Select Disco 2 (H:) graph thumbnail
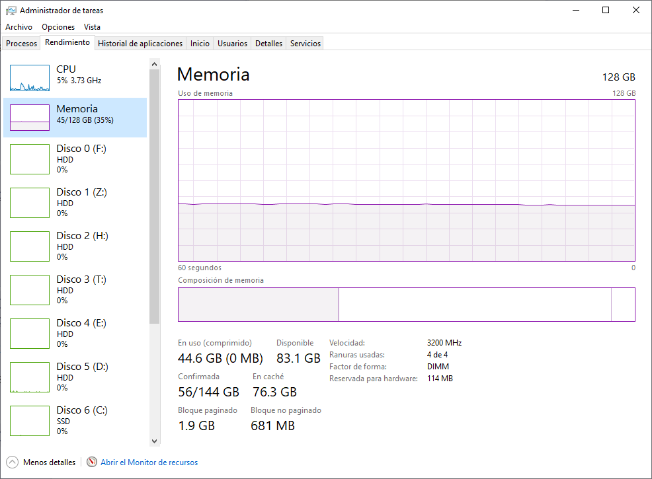 30,246
